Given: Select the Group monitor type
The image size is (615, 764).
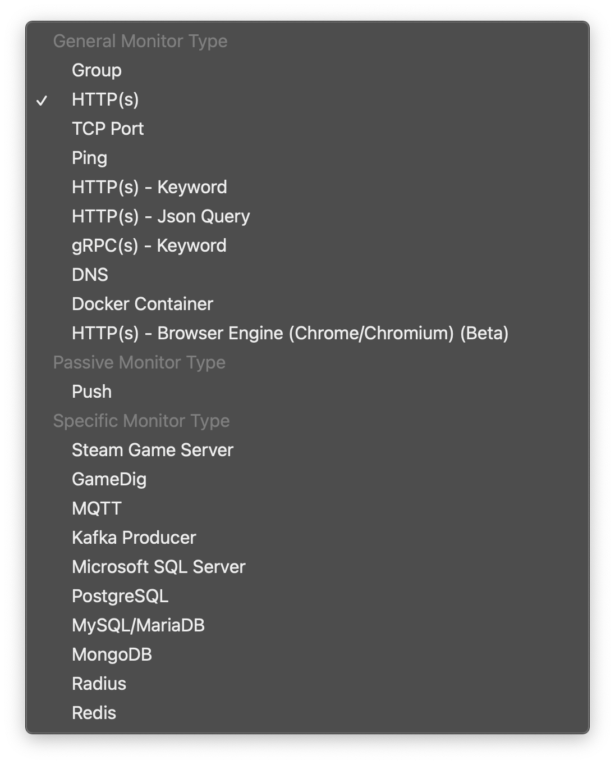Looking at the screenshot, I should pyautogui.click(x=97, y=70).
